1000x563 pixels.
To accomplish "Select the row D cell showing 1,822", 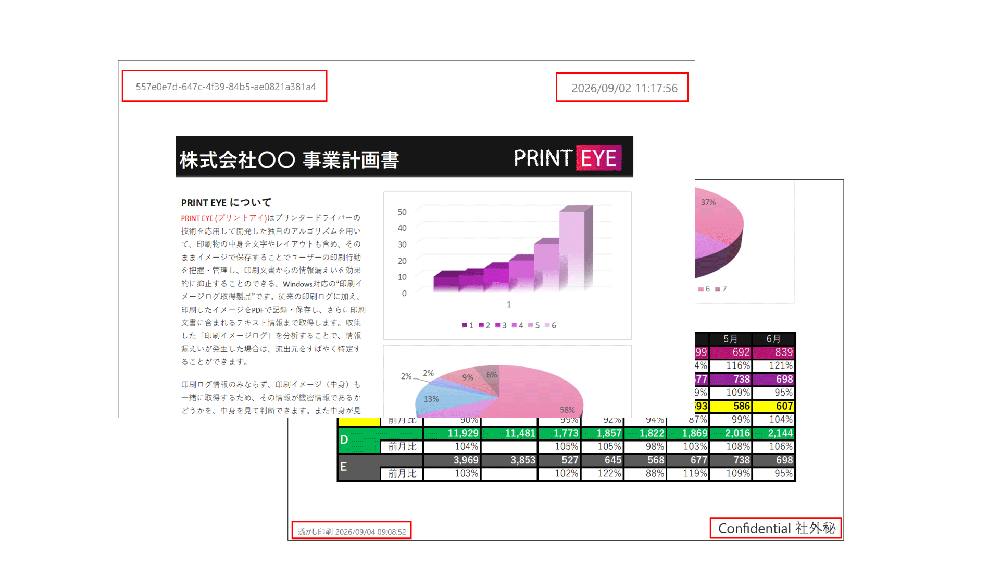I will [645, 433].
